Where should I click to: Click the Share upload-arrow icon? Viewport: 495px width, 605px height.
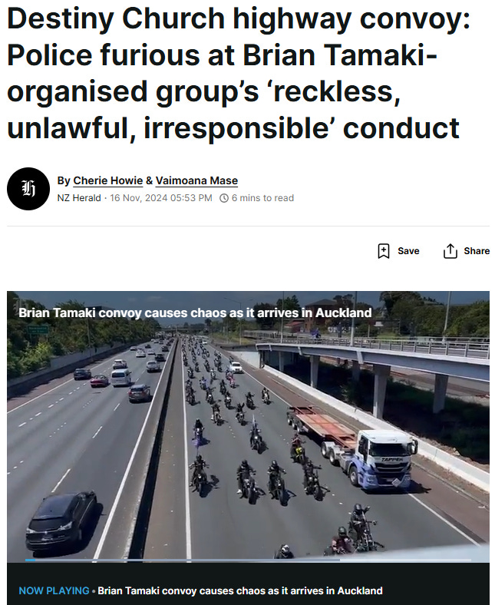coord(450,251)
